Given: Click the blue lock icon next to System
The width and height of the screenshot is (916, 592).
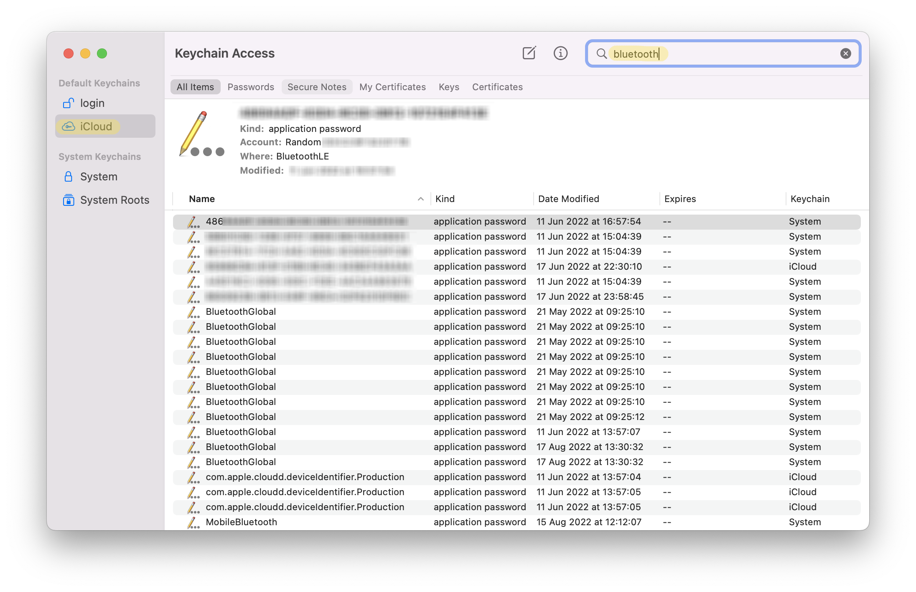Looking at the screenshot, I should 69,177.
